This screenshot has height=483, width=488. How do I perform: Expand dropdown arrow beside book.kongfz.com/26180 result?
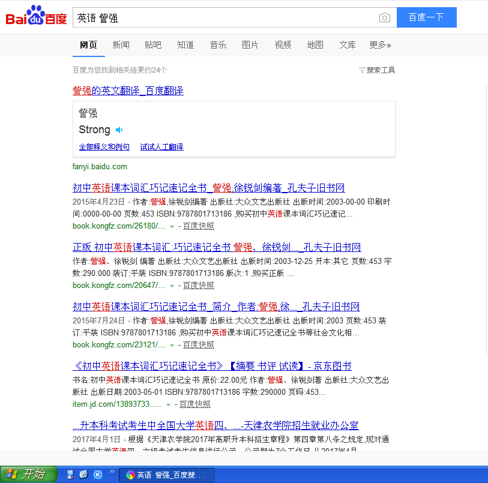(172, 226)
